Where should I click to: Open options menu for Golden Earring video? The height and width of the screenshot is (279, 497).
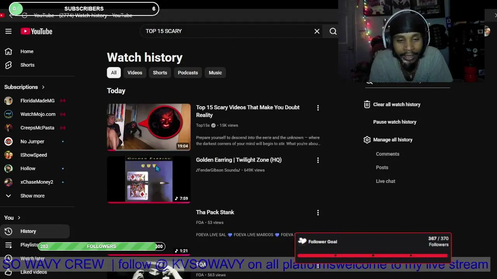point(318,160)
